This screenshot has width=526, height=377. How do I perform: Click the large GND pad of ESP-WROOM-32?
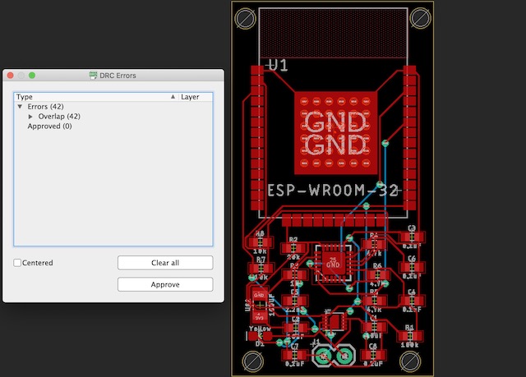(x=335, y=134)
